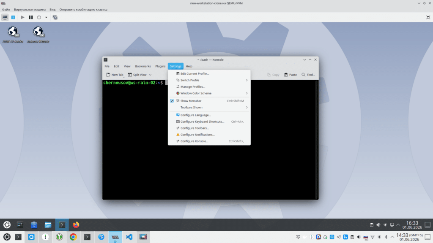This screenshot has width=433, height=243.
Task: Click guest show desktop button
Action: pos(428,225)
